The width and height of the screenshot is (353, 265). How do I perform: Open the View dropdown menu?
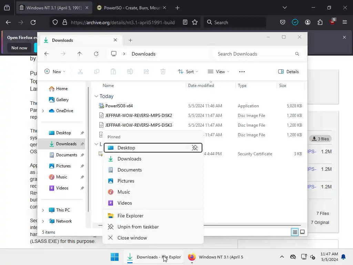(x=218, y=72)
